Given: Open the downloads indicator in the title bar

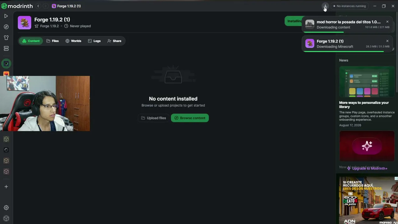Looking at the screenshot, I should 325,6.
